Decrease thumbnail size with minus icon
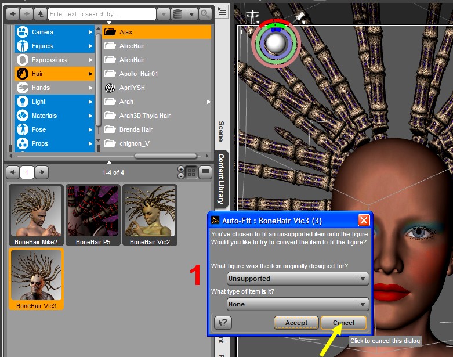 (x=181, y=175)
